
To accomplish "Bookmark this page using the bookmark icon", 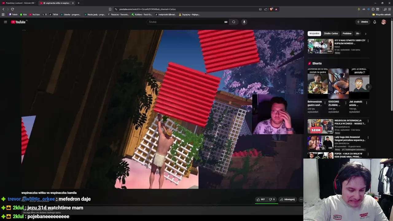I will pyautogui.click(x=110, y=9).
